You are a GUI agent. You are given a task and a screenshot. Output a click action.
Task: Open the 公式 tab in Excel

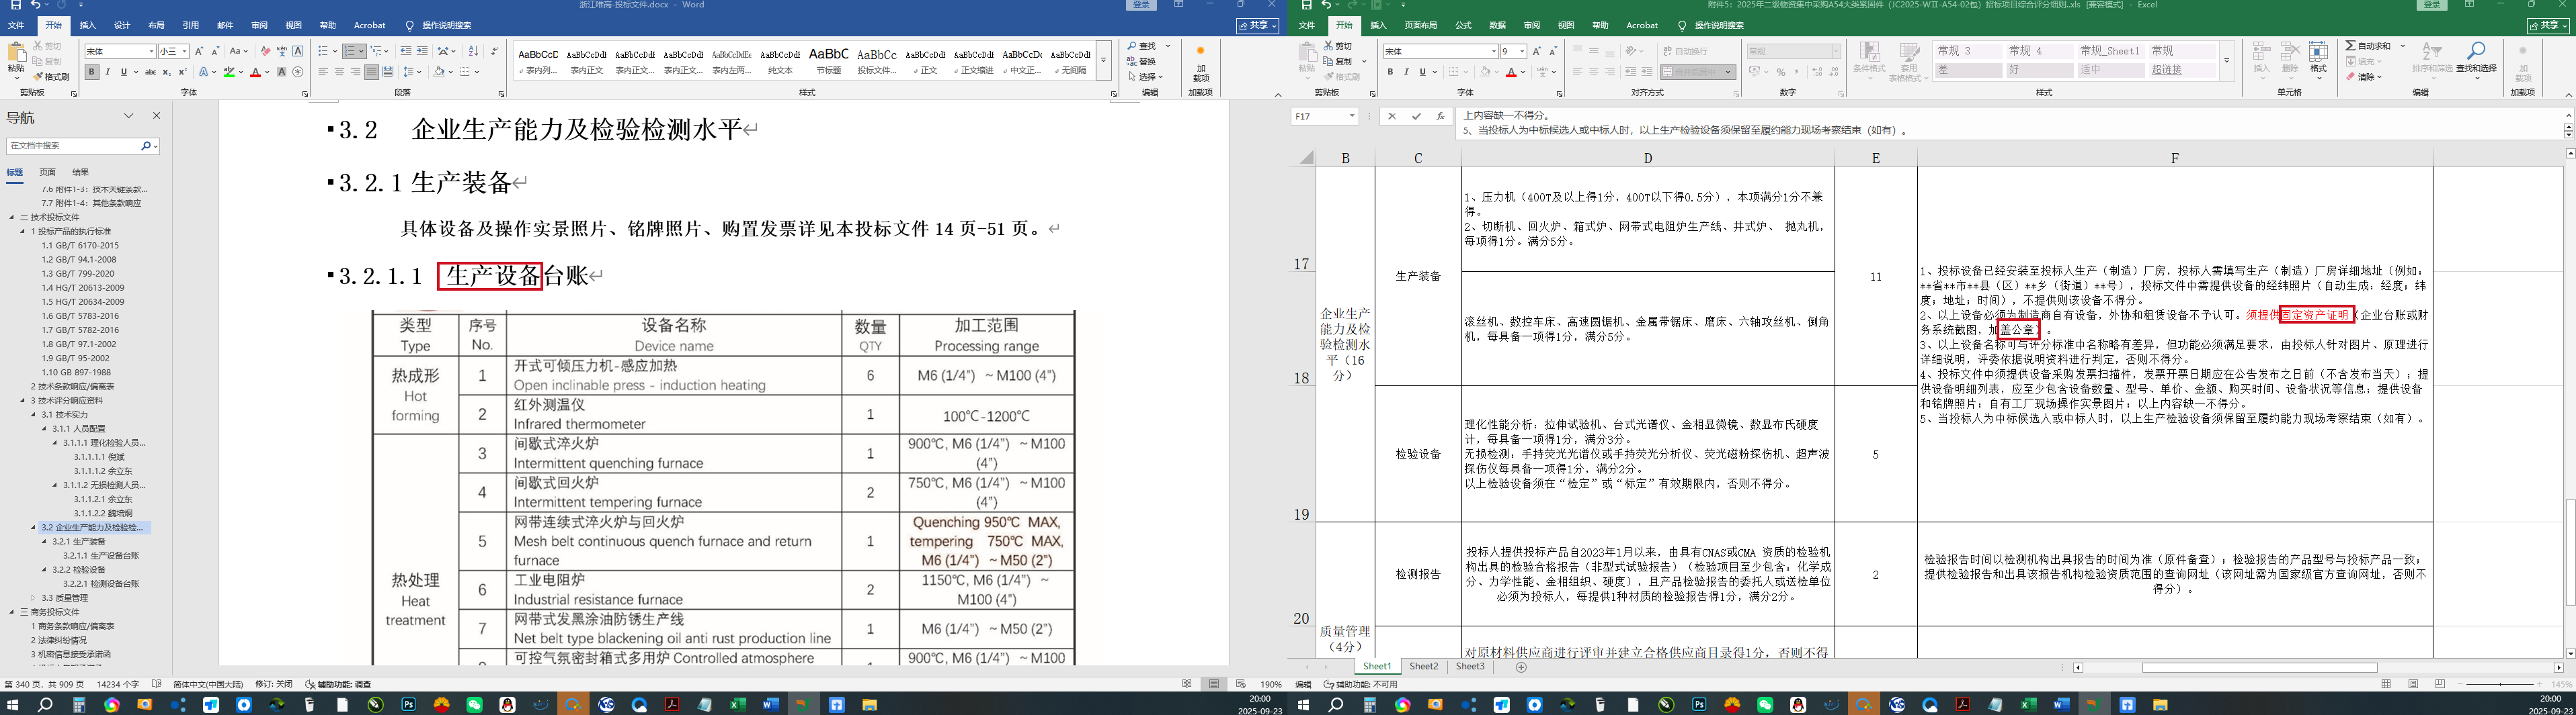click(x=1463, y=25)
